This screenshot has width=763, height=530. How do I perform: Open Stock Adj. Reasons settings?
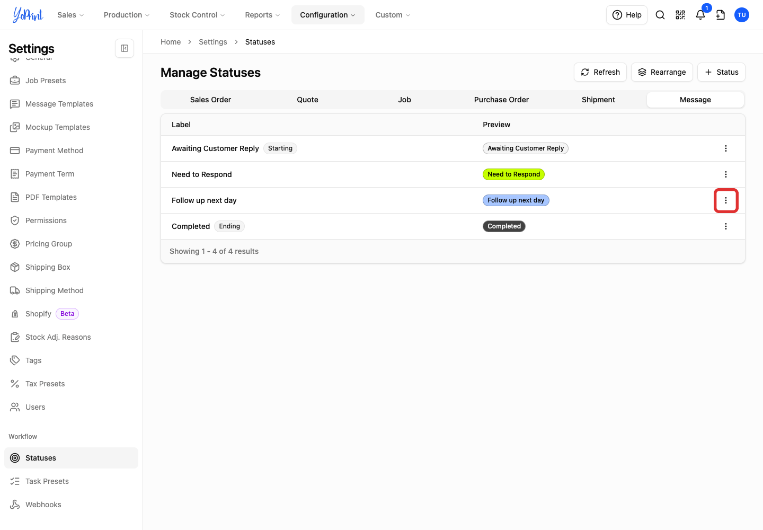[71, 337]
